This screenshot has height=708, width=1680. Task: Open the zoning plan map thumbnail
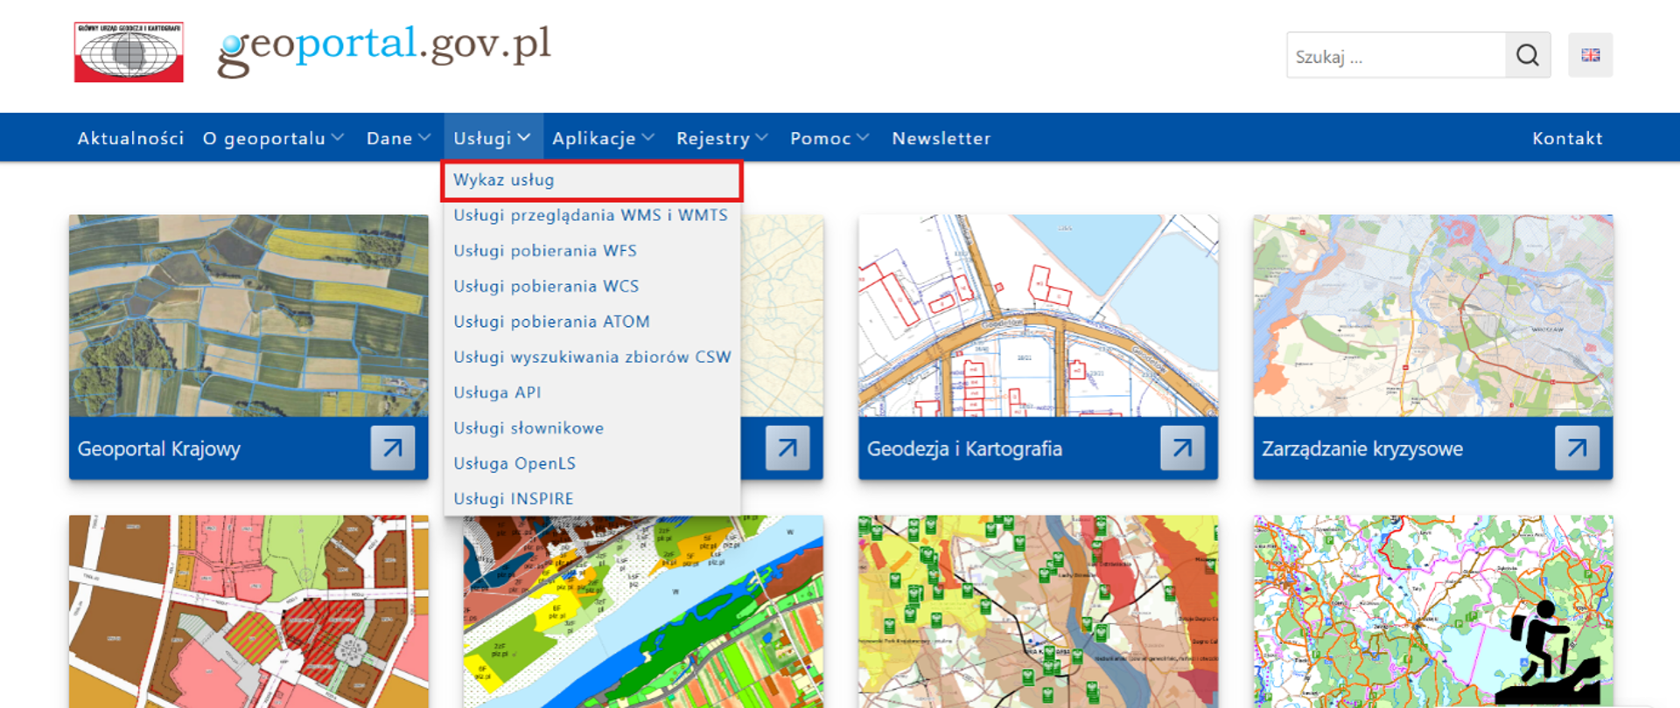click(248, 611)
